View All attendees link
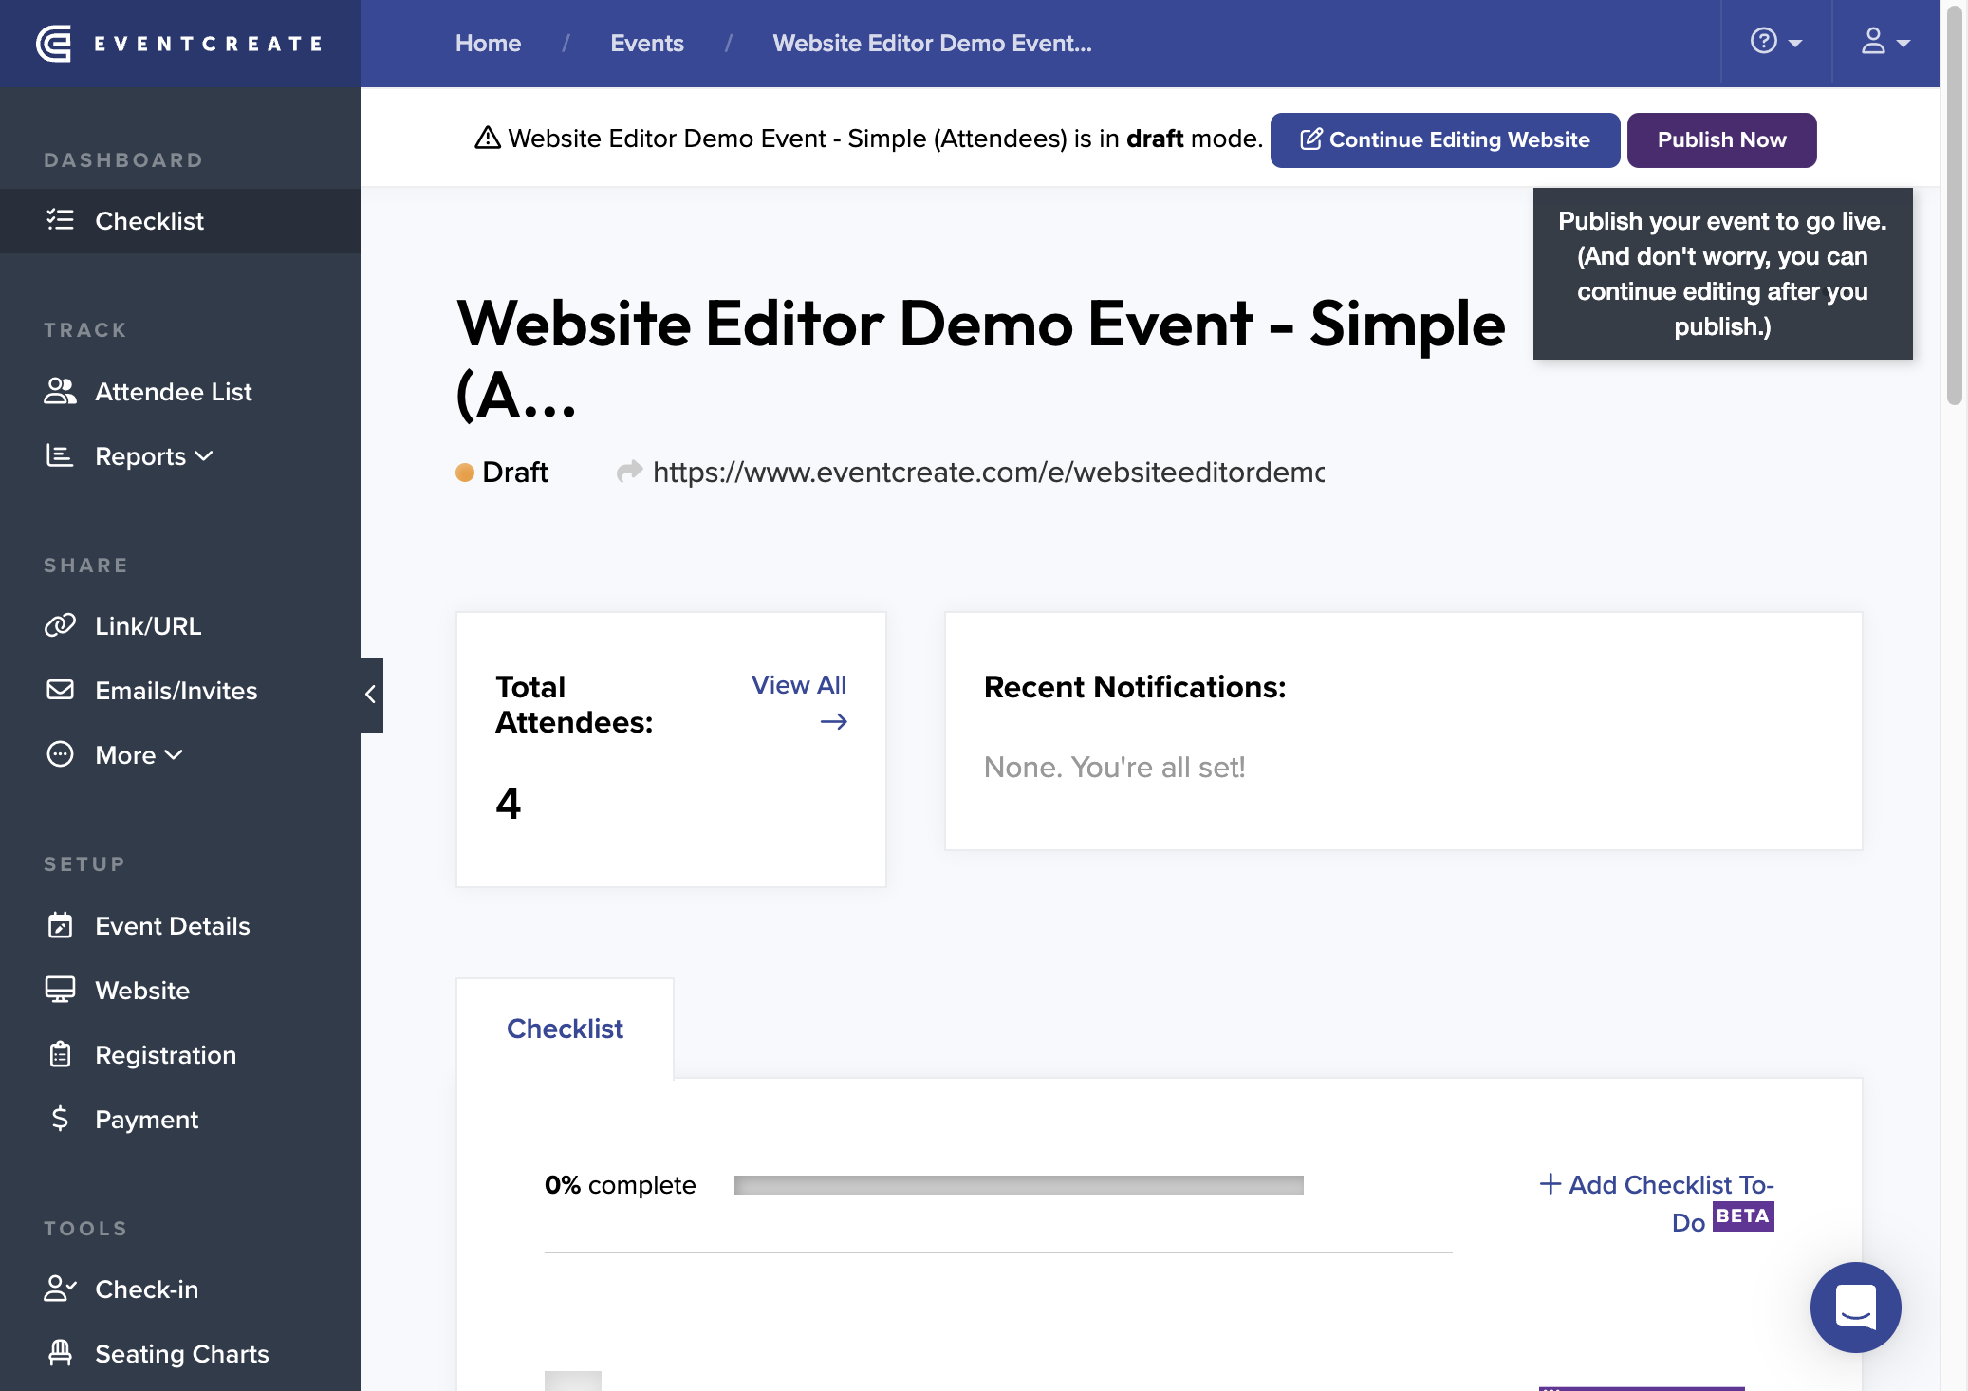This screenshot has height=1391, width=1968. click(799, 702)
